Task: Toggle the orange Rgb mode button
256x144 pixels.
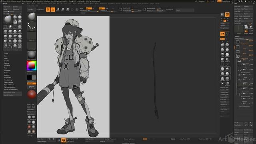Action: click(89, 8)
